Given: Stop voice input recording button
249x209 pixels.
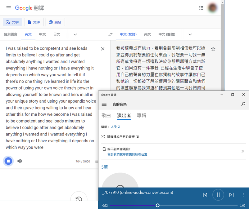Looking at the screenshot, I should click(8, 161).
